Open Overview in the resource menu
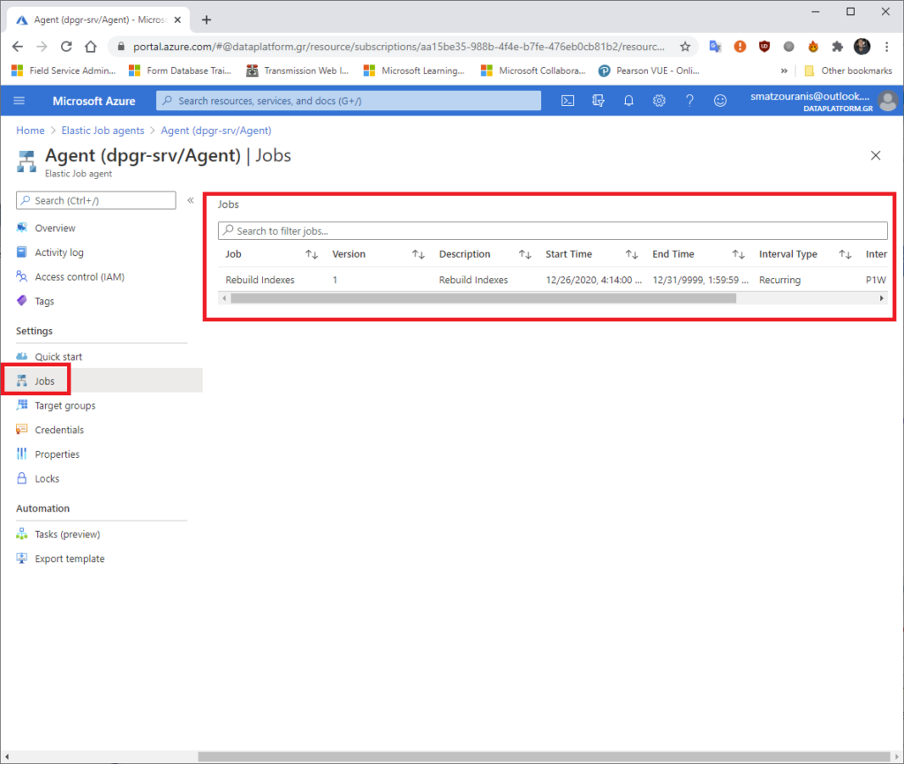This screenshot has width=904, height=764. (55, 228)
